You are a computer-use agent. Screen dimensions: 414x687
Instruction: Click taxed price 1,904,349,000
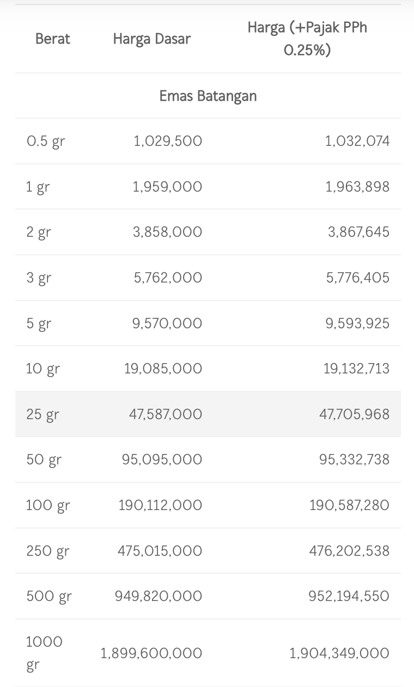[339, 653]
